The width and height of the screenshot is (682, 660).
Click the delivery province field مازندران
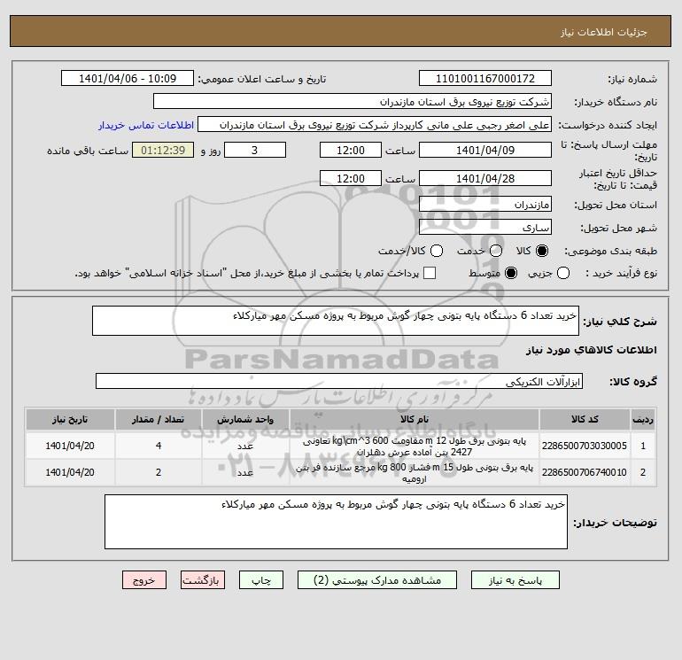tap(485, 205)
